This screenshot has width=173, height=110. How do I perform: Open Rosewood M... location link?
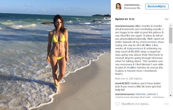[133, 8]
